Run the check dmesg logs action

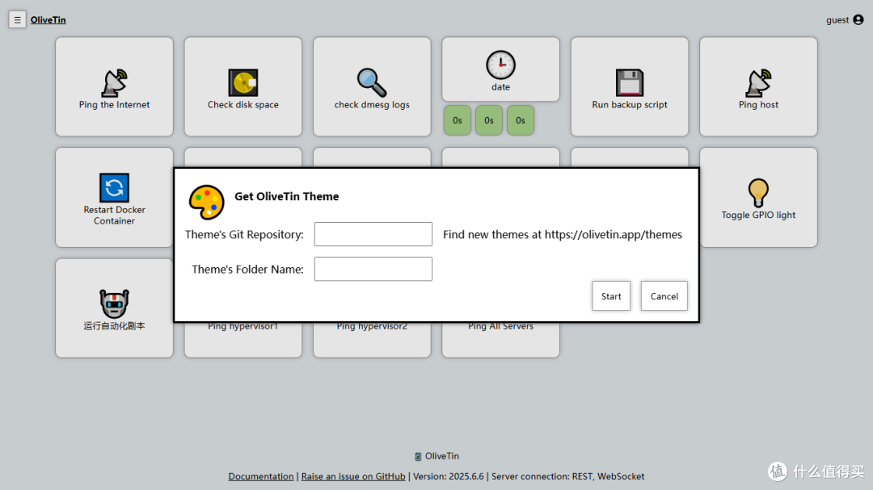click(372, 86)
